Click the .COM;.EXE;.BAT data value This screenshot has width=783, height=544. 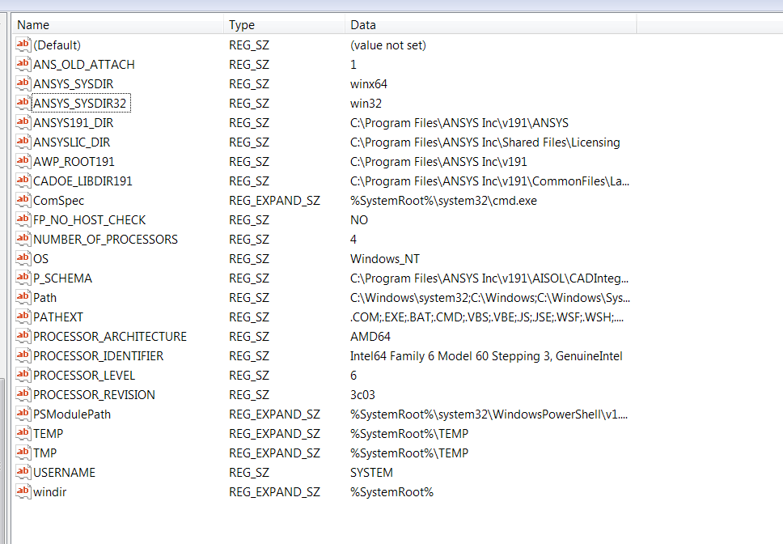click(487, 317)
